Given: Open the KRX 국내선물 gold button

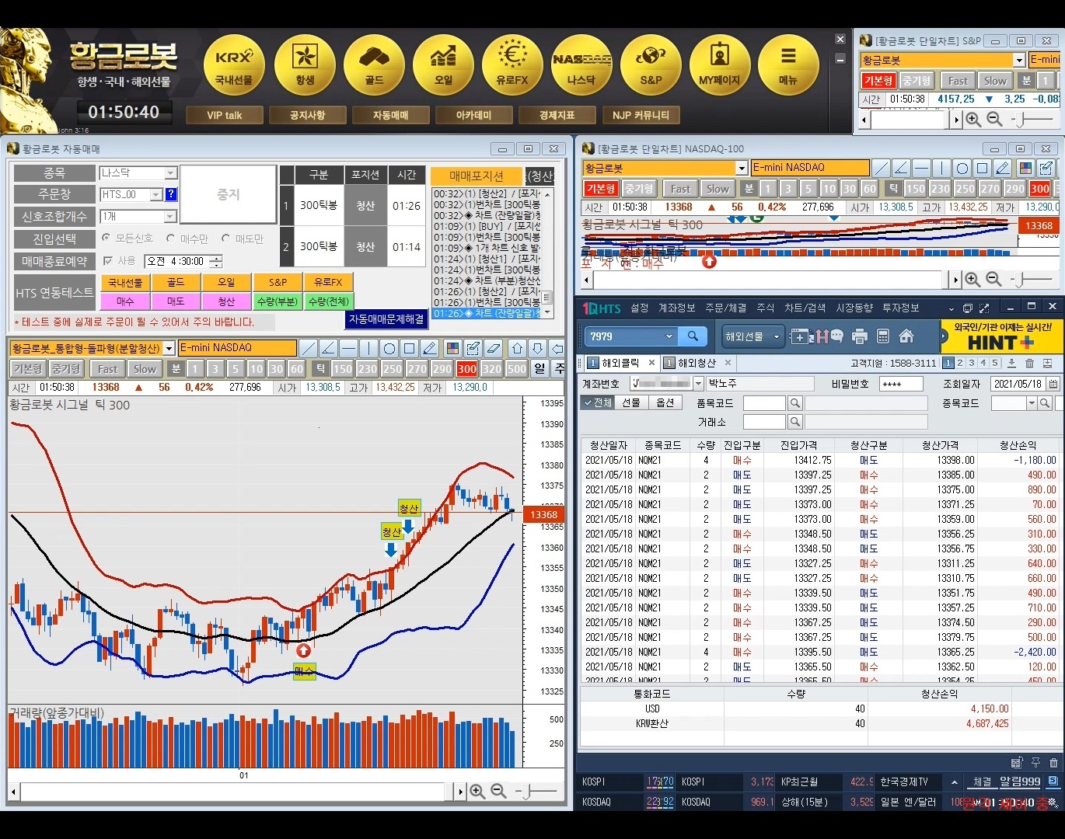Looking at the screenshot, I should point(234,65).
